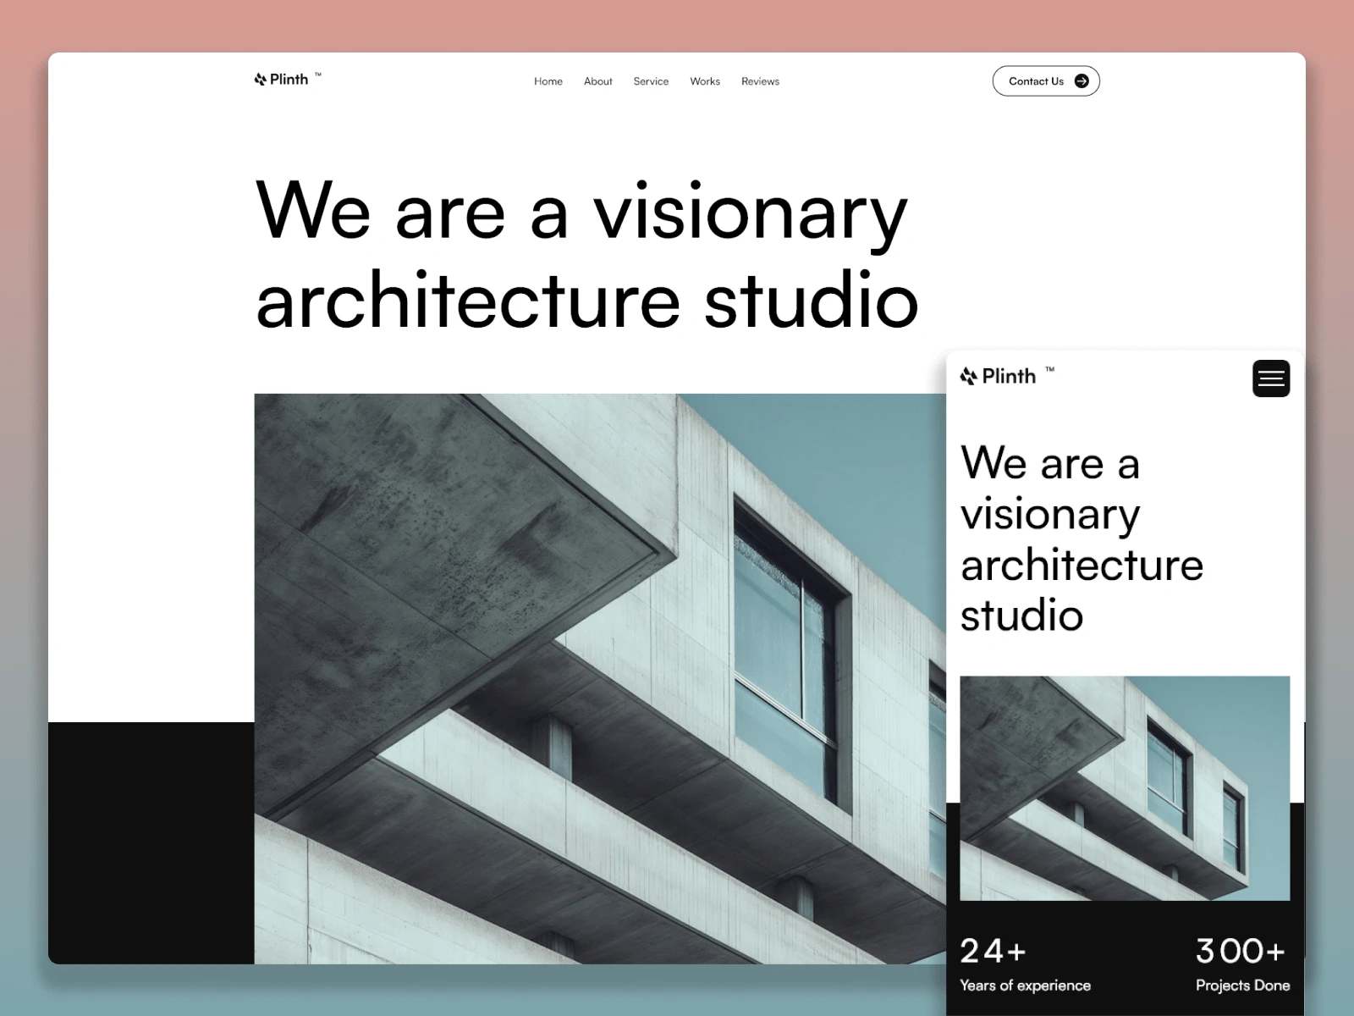
Task: Click the Years of experience label
Action: 1025,986
